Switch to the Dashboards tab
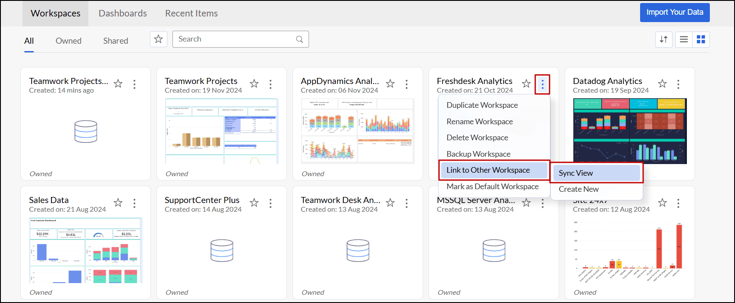This screenshot has height=303, width=735. pos(123,13)
